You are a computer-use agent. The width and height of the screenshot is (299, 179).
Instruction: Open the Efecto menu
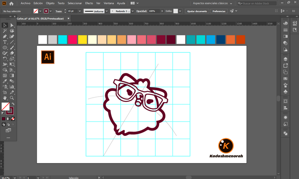[89, 3]
